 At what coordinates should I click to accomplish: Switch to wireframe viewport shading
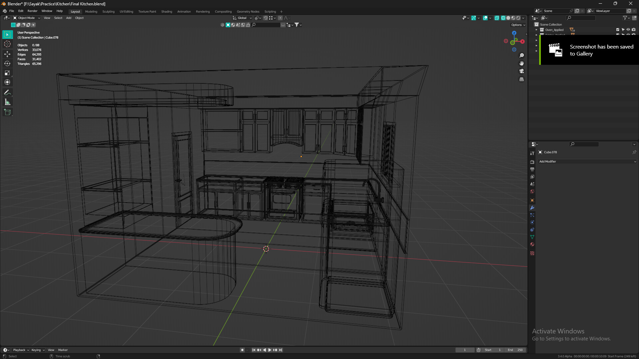[503, 18]
